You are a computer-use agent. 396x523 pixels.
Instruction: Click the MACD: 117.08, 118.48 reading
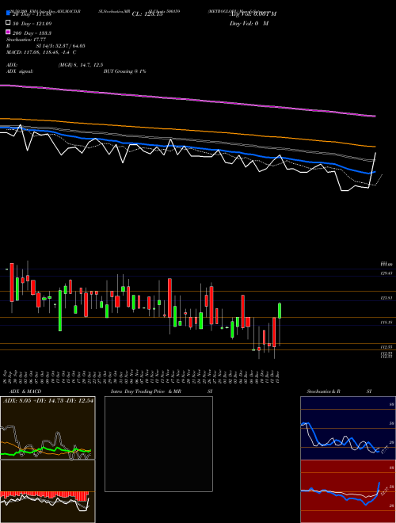tap(41, 52)
